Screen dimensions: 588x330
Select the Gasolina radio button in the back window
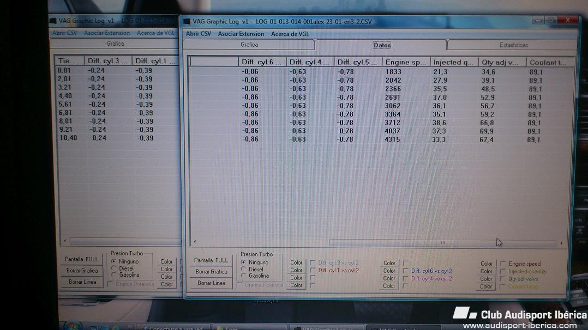click(113, 274)
